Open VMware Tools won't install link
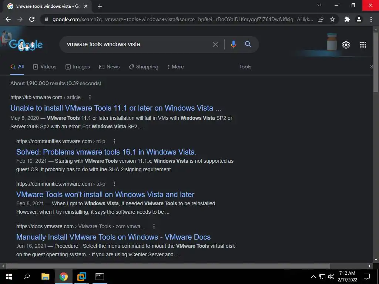 pyautogui.click(x=105, y=195)
